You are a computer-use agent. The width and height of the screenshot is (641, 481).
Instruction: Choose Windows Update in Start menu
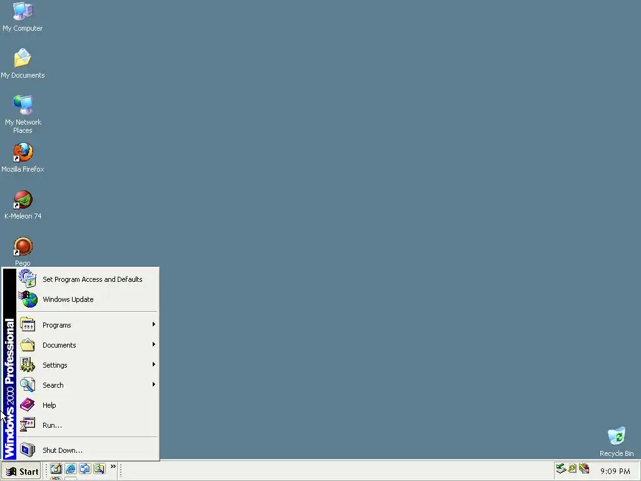88,299
